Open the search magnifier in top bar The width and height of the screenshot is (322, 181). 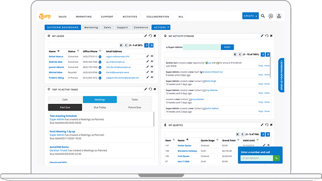point(263,16)
